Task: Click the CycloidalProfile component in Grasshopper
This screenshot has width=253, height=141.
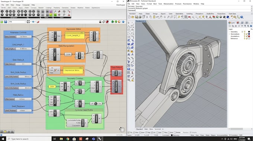Action: (77, 123)
